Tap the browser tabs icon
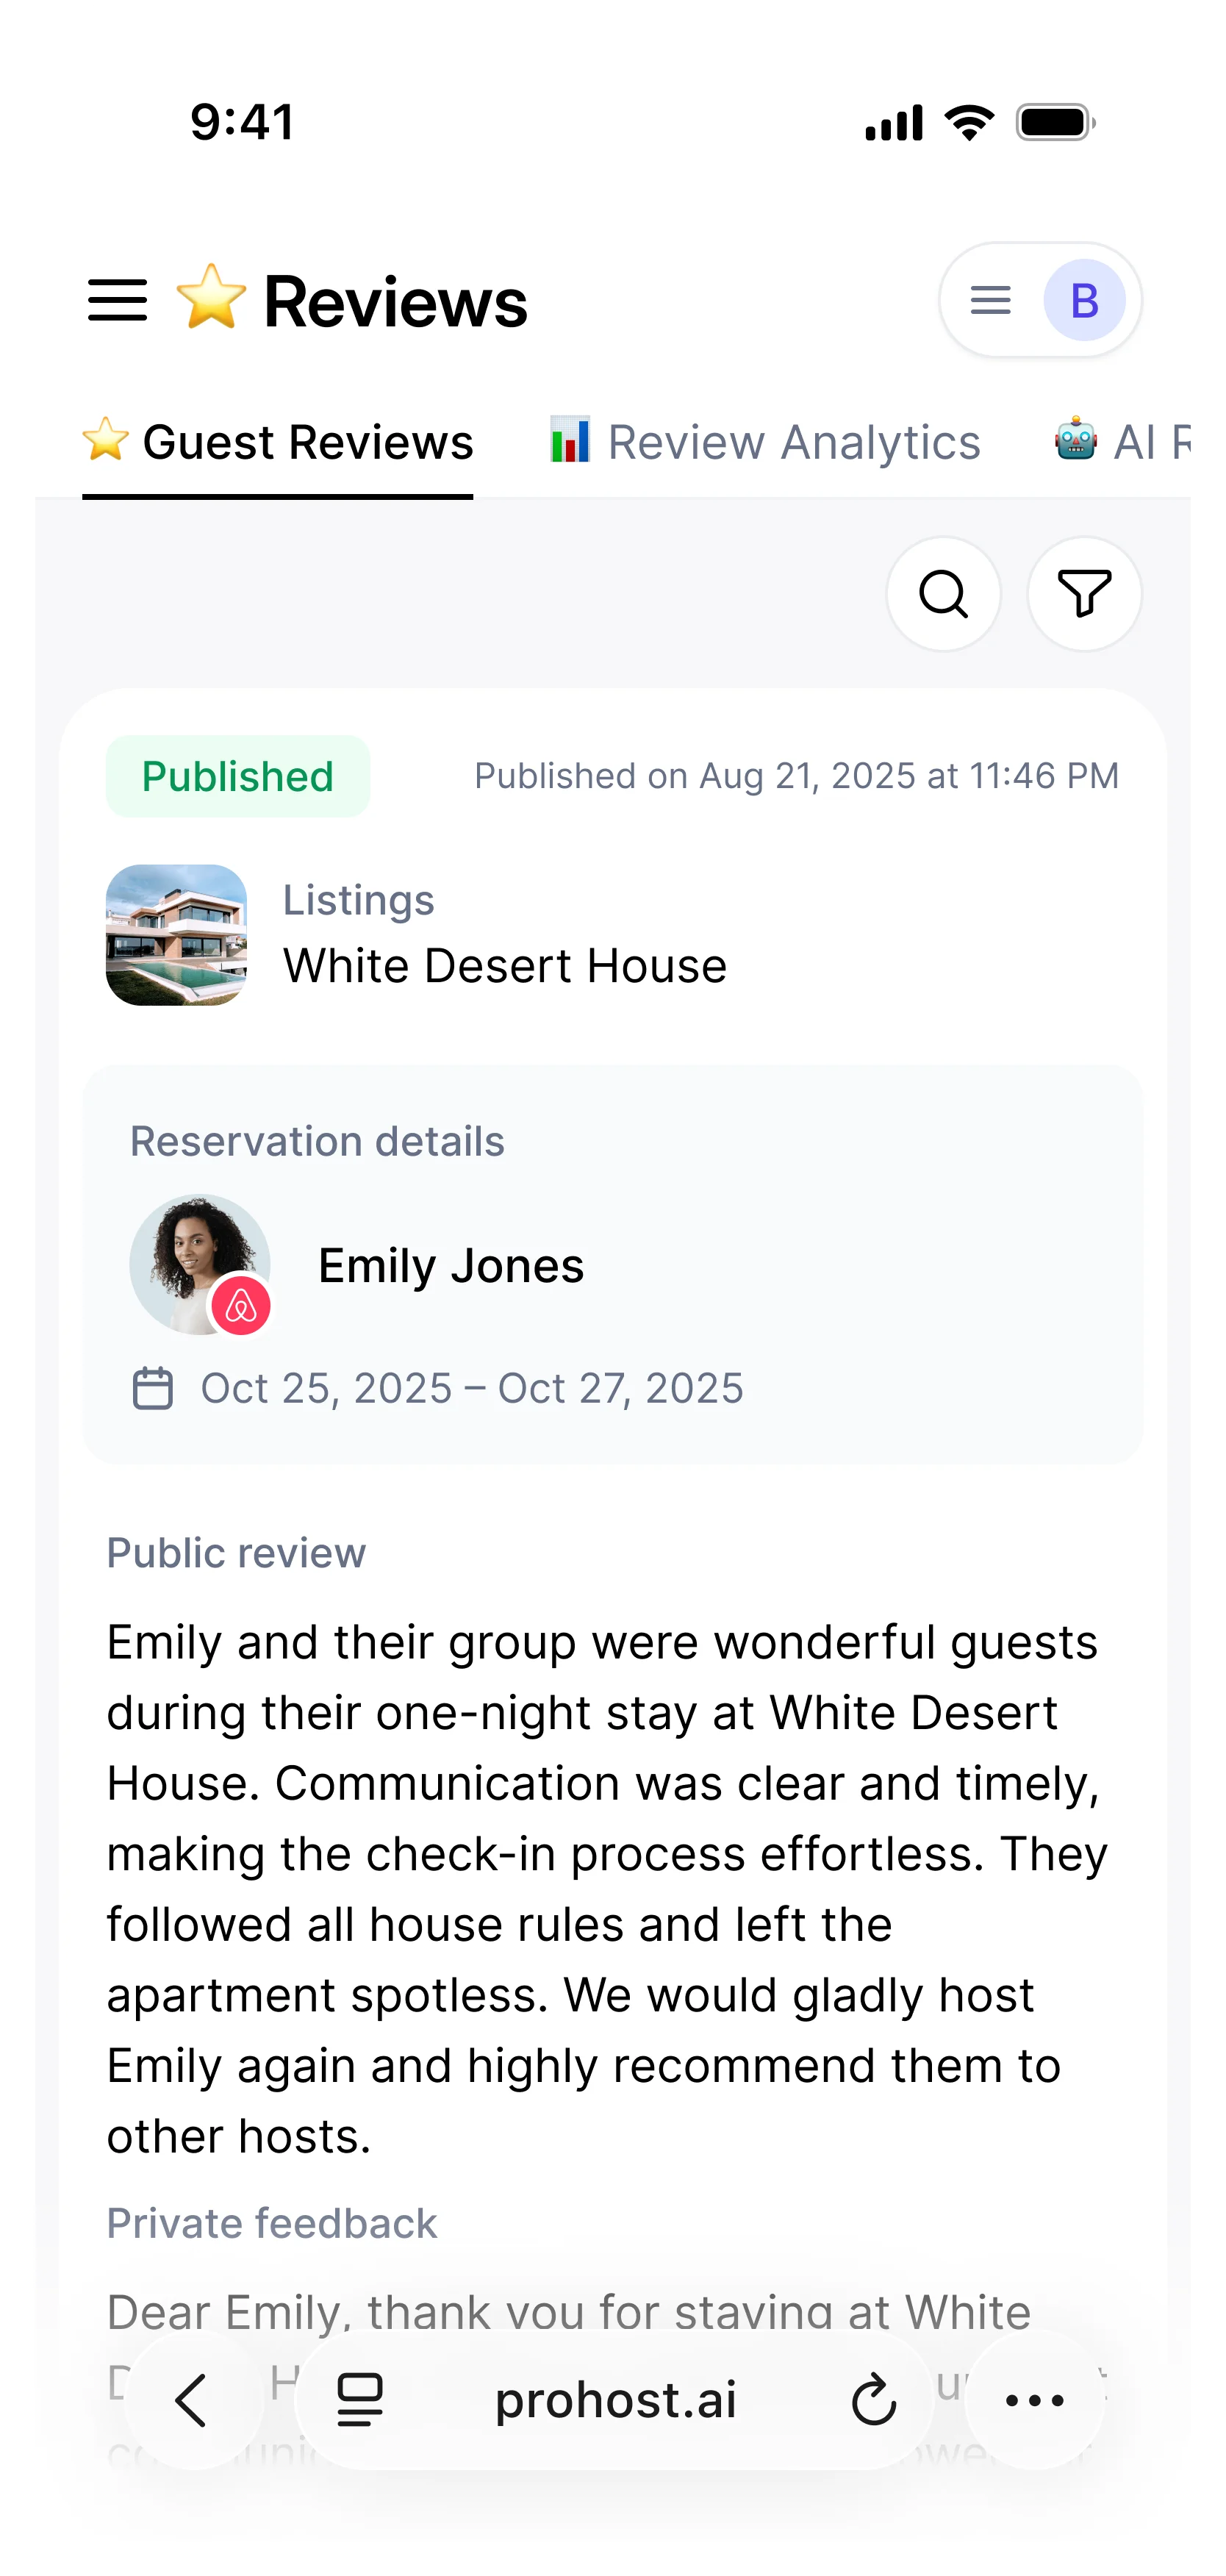The image size is (1226, 2576). (x=359, y=2400)
